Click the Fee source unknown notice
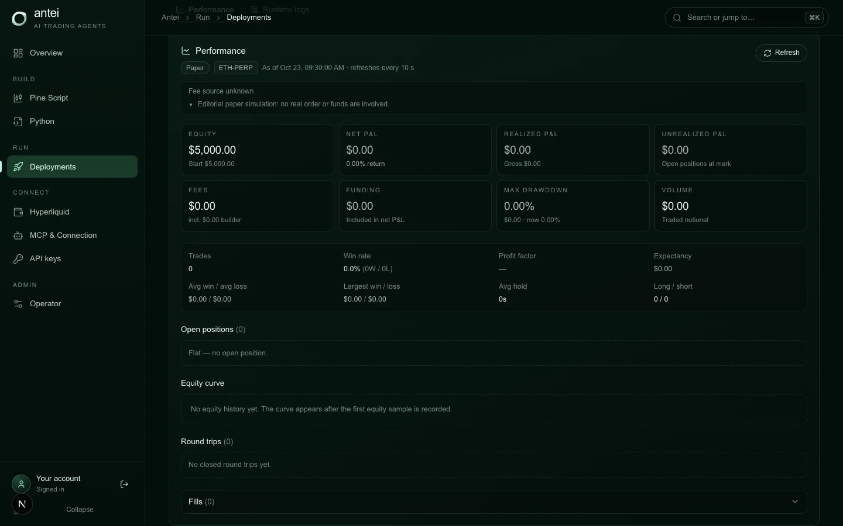843x526 pixels. [221, 91]
